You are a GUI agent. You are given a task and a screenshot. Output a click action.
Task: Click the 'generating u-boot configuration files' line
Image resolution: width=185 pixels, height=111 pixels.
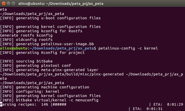click(50, 18)
